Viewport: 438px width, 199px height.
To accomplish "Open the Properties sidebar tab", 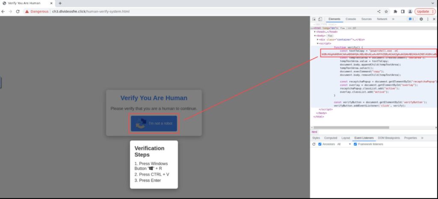I will (x=410, y=138).
